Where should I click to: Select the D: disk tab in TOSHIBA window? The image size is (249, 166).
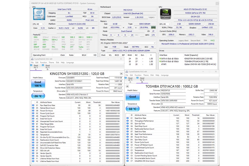tap(142, 80)
